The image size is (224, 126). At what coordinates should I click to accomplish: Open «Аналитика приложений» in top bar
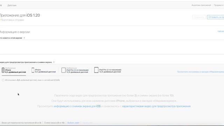[x=201, y=5]
